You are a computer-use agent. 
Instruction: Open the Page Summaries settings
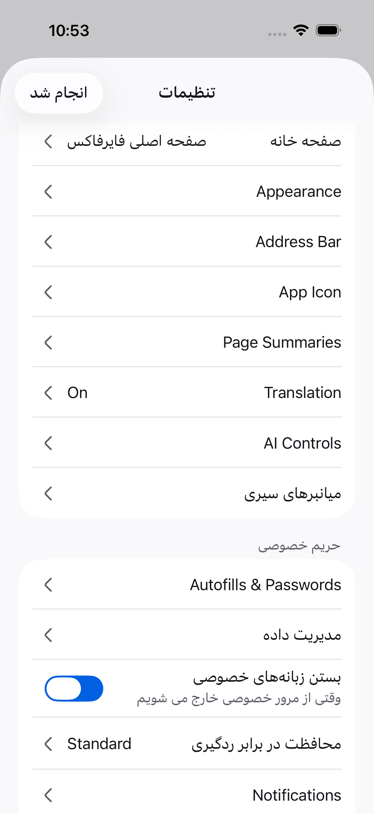coord(187,342)
